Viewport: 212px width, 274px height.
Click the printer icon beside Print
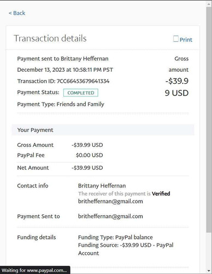coord(176,39)
